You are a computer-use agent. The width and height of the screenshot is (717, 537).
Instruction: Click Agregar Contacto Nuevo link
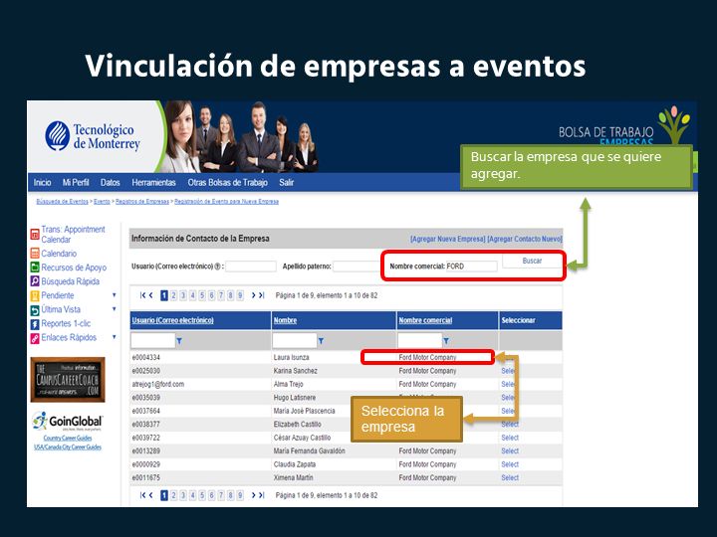[x=525, y=239]
